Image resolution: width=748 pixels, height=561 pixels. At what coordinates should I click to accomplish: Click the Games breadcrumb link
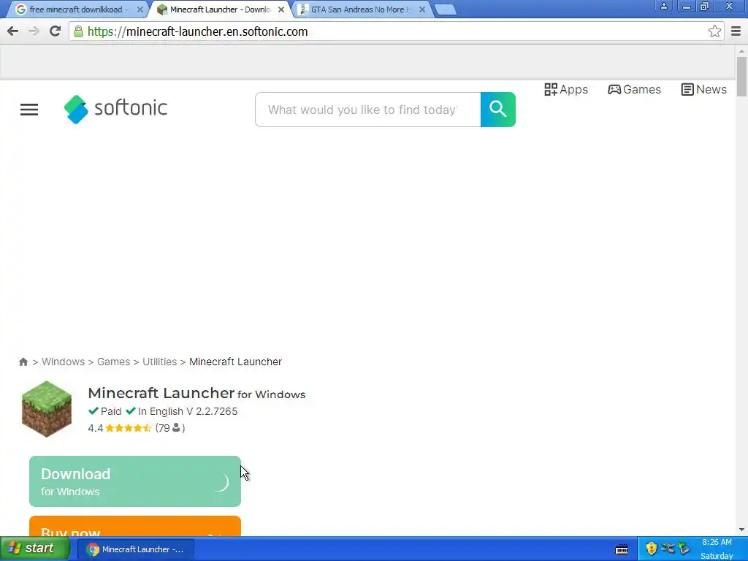[x=113, y=362]
